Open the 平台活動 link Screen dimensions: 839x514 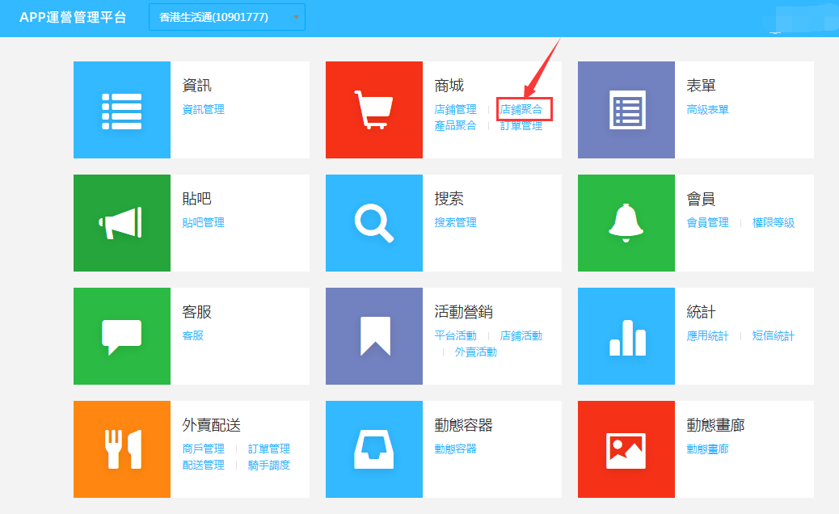pyautogui.click(x=455, y=336)
